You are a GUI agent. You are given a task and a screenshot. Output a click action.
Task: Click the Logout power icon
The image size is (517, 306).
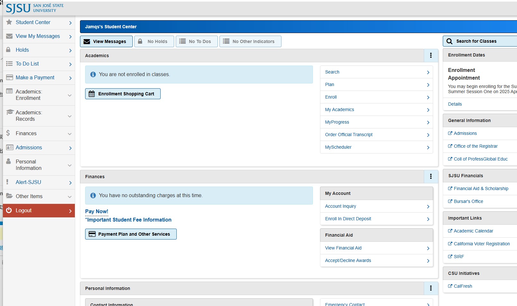click(x=9, y=210)
